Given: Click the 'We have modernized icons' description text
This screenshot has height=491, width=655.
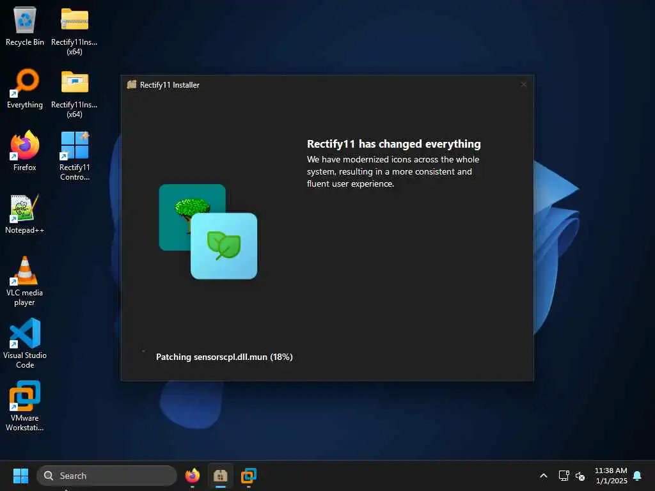Looking at the screenshot, I should pyautogui.click(x=393, y=171).
